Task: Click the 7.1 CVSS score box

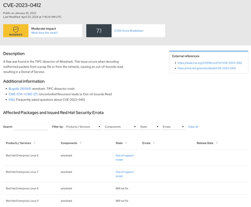Action: (x=99, y=31)
